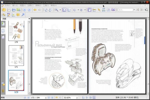
Task: Select page 171 thumbnail
Action: click(x=16, y=55)
